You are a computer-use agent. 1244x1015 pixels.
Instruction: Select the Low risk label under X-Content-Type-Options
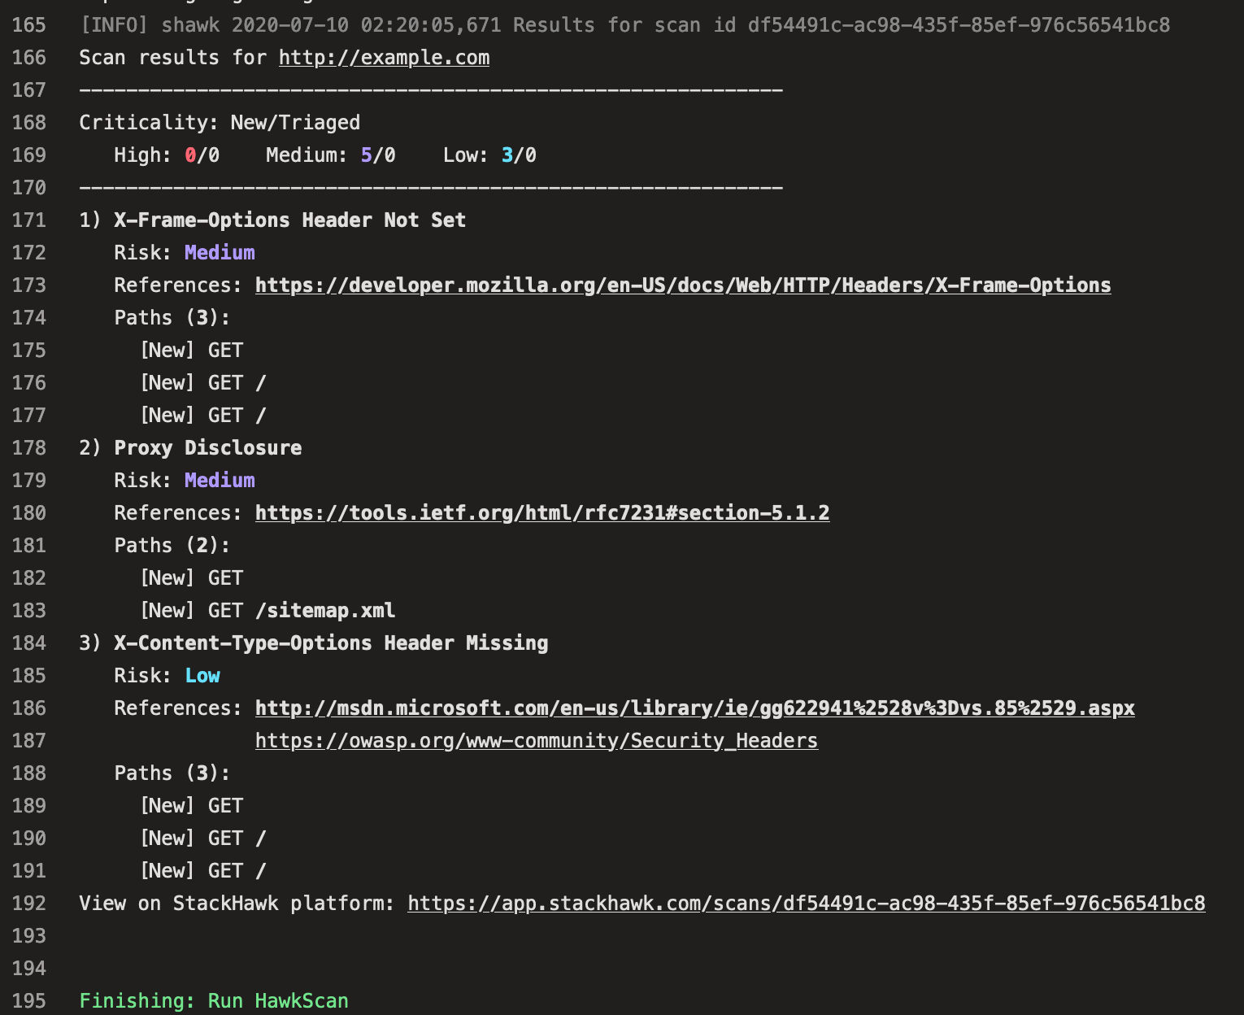click(x=202, y=675)
